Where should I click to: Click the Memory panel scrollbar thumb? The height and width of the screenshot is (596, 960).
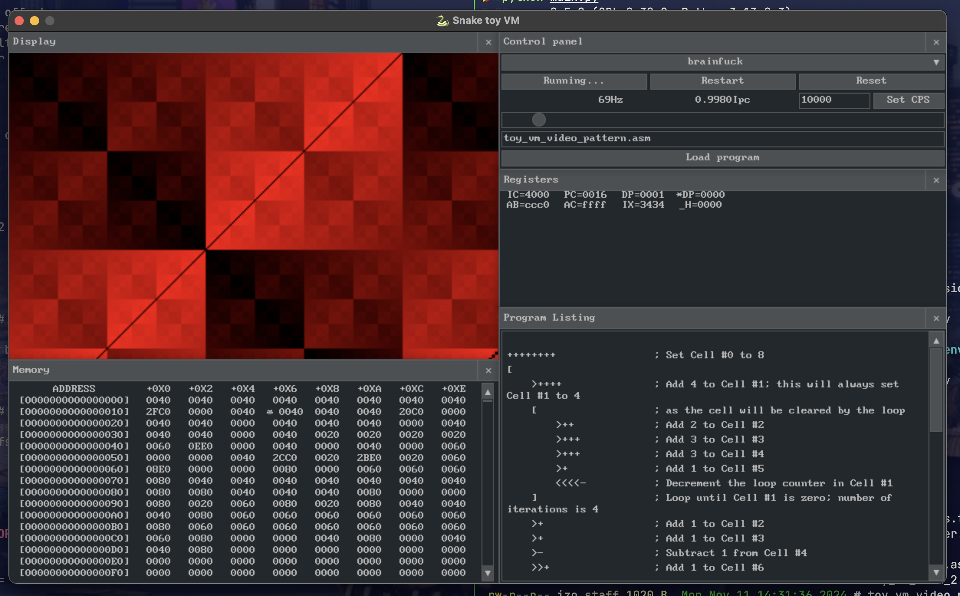tap(488, 401)
